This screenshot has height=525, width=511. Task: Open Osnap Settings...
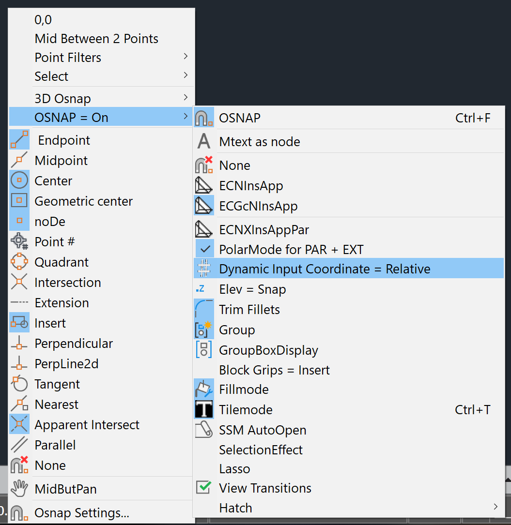click(x=82, y=513)
